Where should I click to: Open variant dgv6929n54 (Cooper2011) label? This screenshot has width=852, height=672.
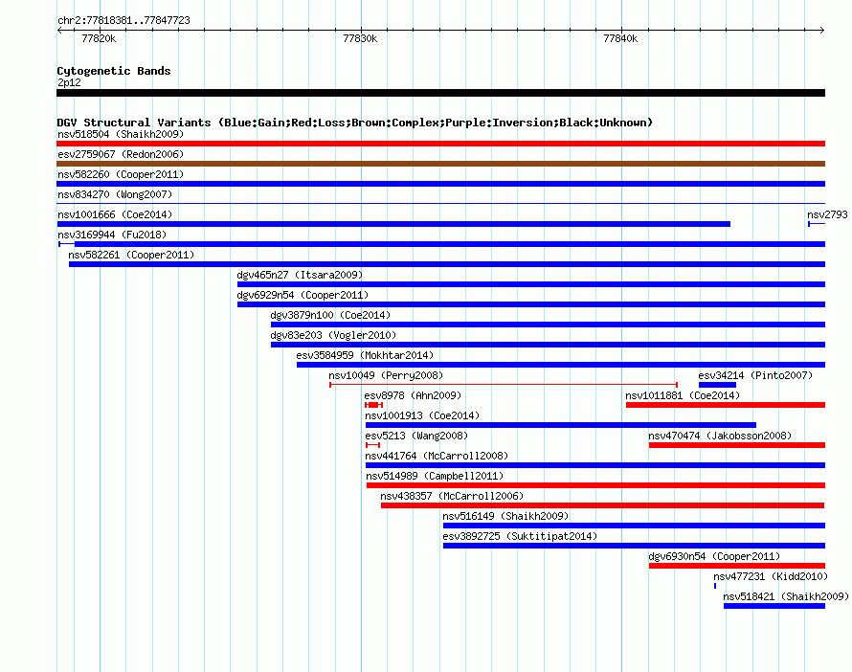point(303,295)
